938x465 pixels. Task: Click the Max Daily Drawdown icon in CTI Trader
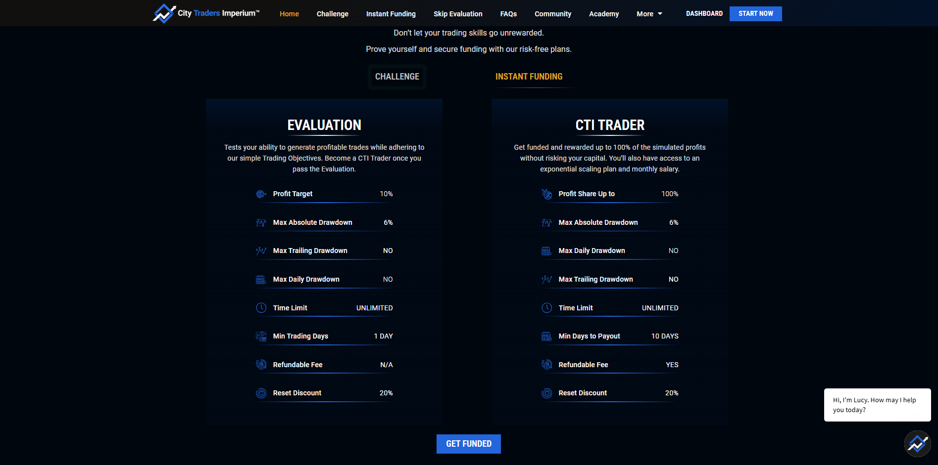click(x=546, y=251)
